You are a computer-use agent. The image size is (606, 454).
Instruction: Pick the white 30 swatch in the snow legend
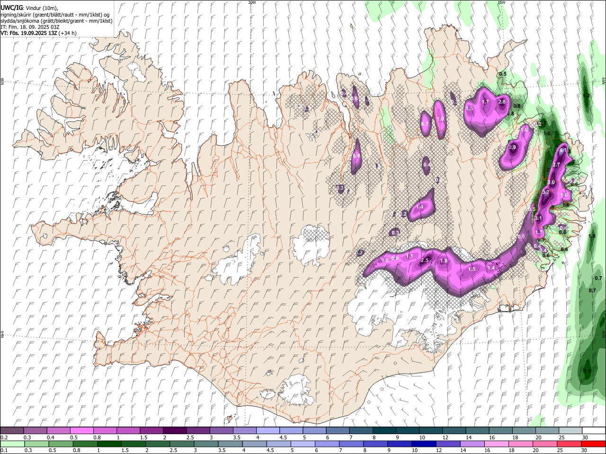click(594, 431)
